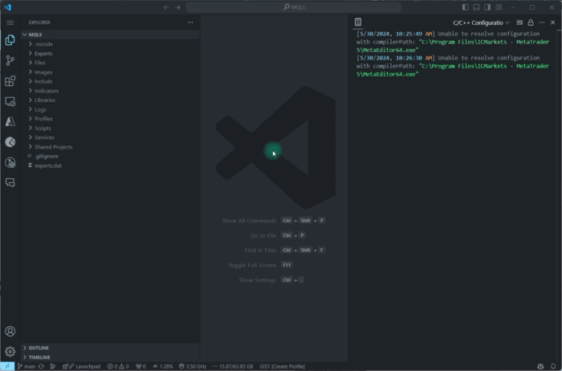Toggle secondary side bar layout icon
Image resolution: width=562 pixels, height=371 pixels.
coord(487,7)
